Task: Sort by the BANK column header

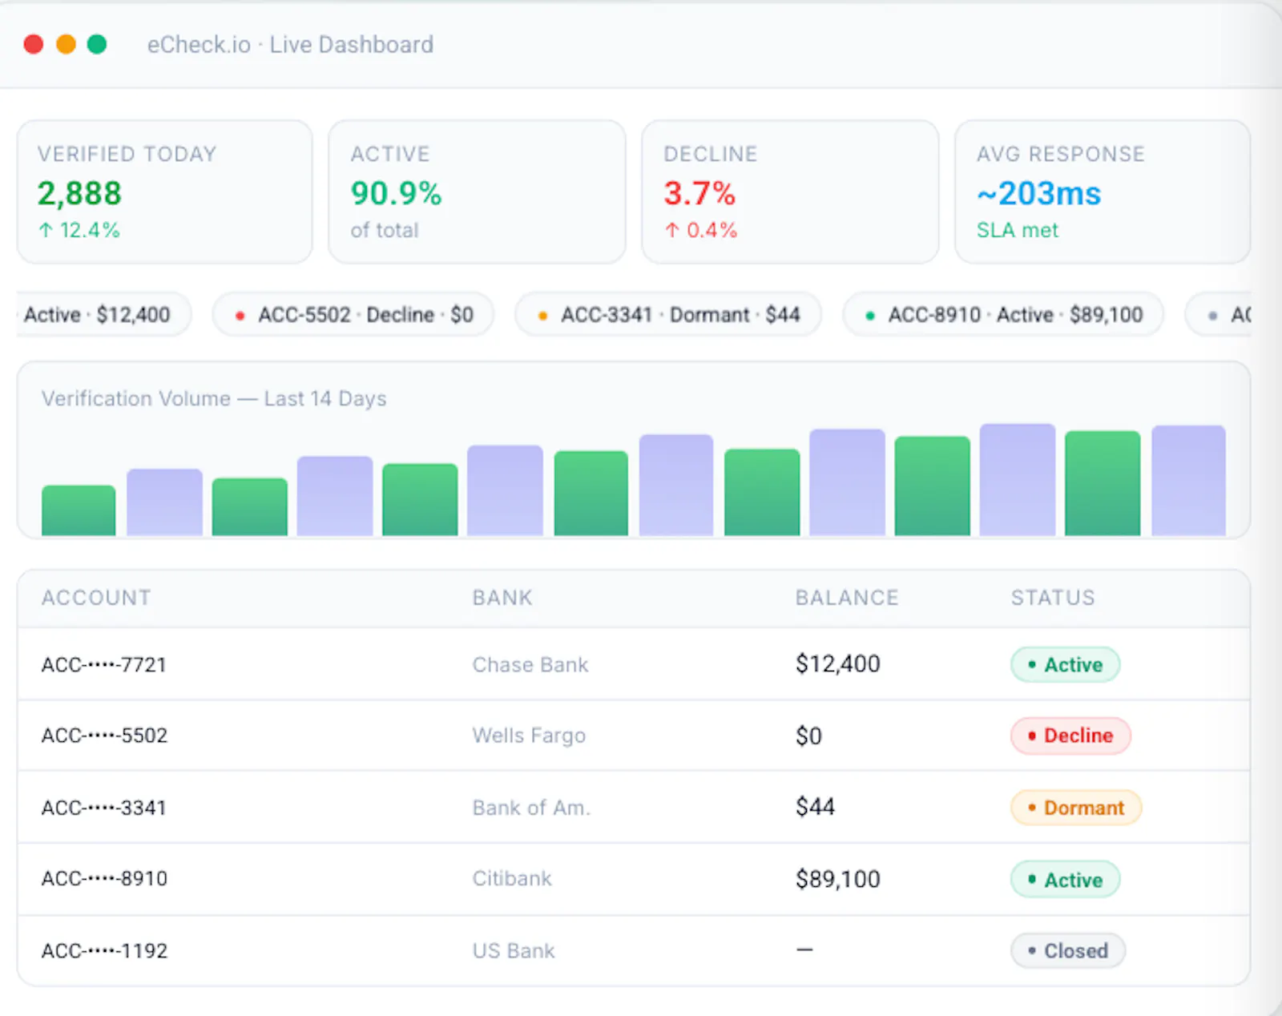Action: click(502, 598)
